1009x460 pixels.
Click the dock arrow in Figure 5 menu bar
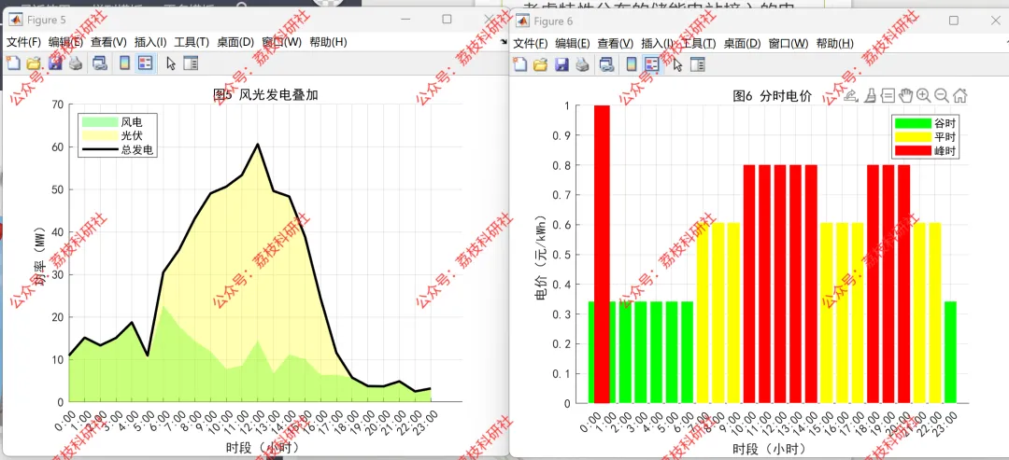tap(504, 42)
